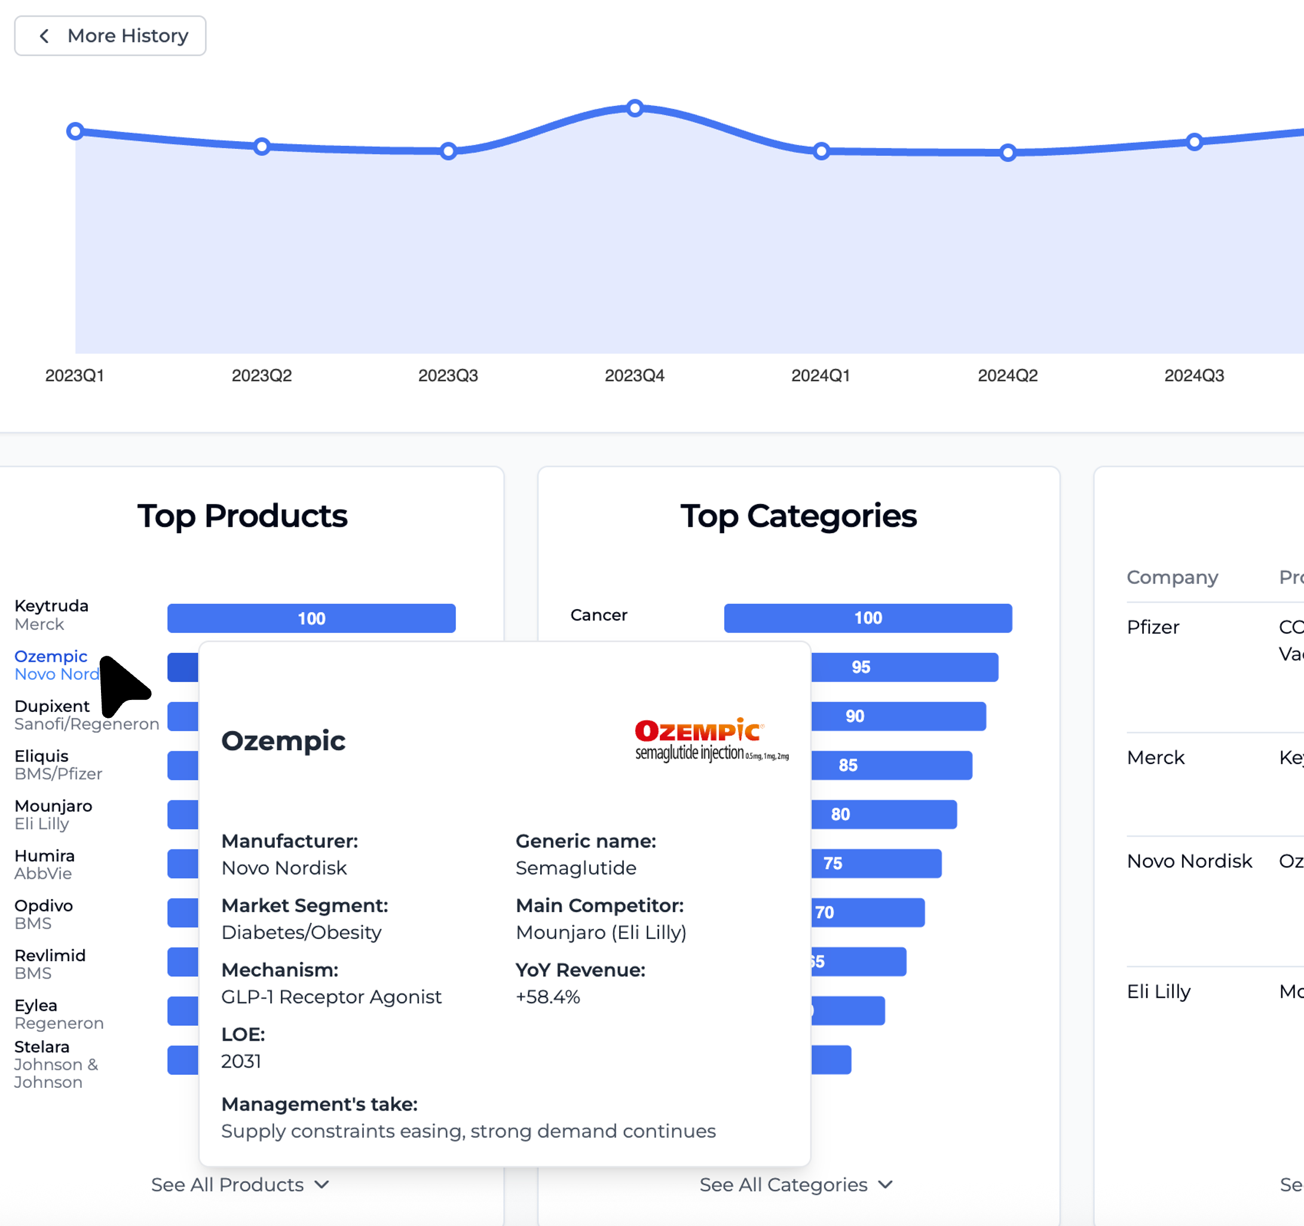The image size is (1304, 1226).
Task: Click Mounjaro (Eli Lilly) main competitor
Action: (601, 932)
